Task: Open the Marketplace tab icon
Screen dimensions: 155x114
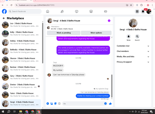Action: tap(91, 11)
